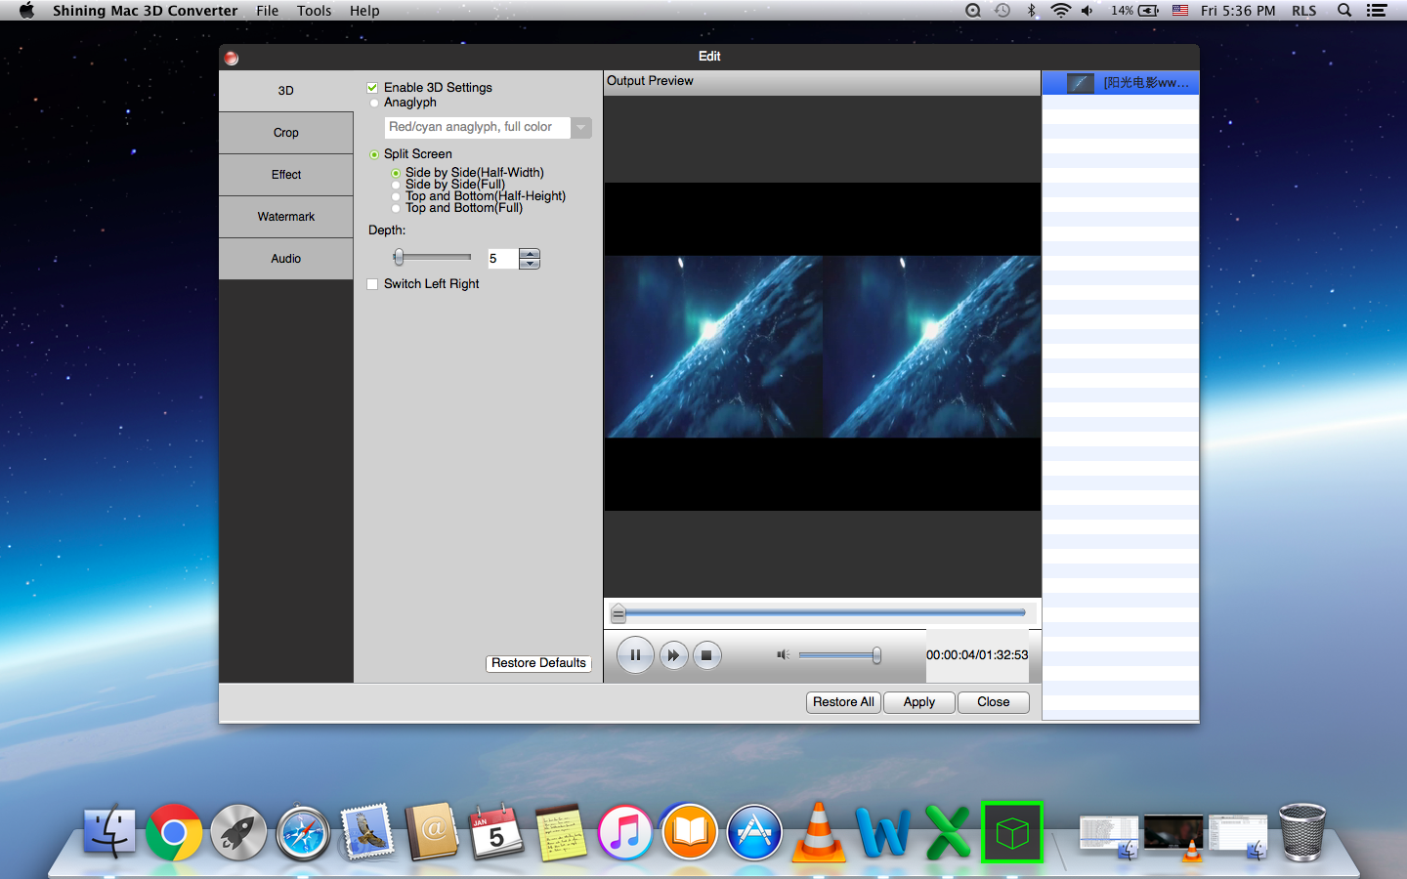Tick the Switch Left Right checkbox
This screenshot has width=1407, height=879.
(x=372, y=284)
